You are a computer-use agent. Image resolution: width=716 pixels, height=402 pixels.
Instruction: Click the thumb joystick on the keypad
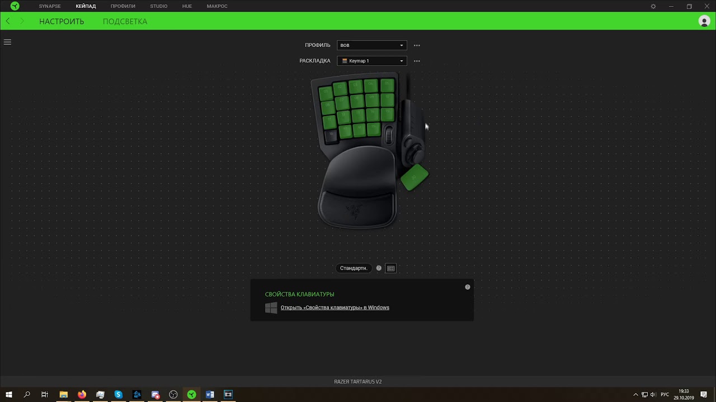416,153
